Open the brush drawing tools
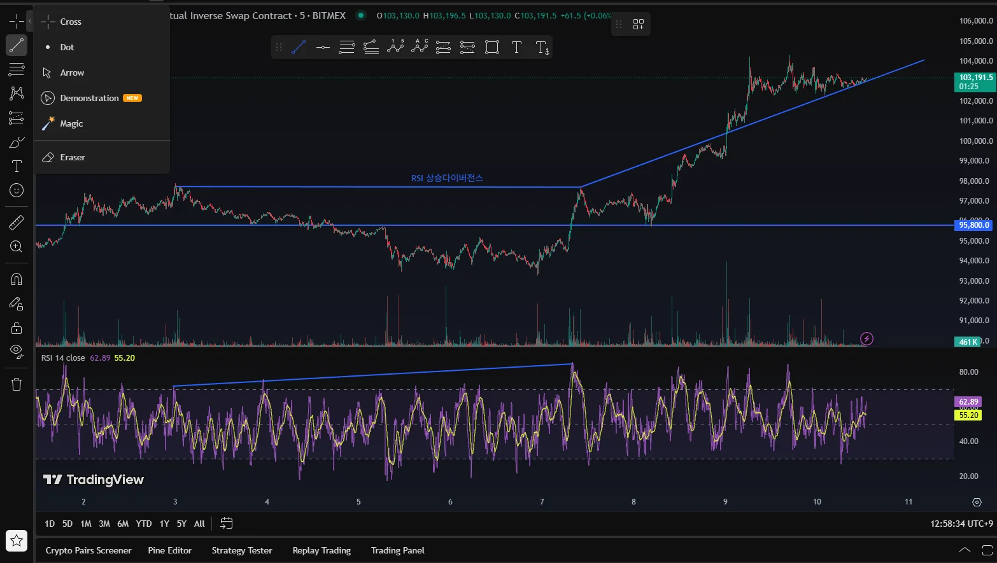 pyautogui.click(x=17, y=142)
